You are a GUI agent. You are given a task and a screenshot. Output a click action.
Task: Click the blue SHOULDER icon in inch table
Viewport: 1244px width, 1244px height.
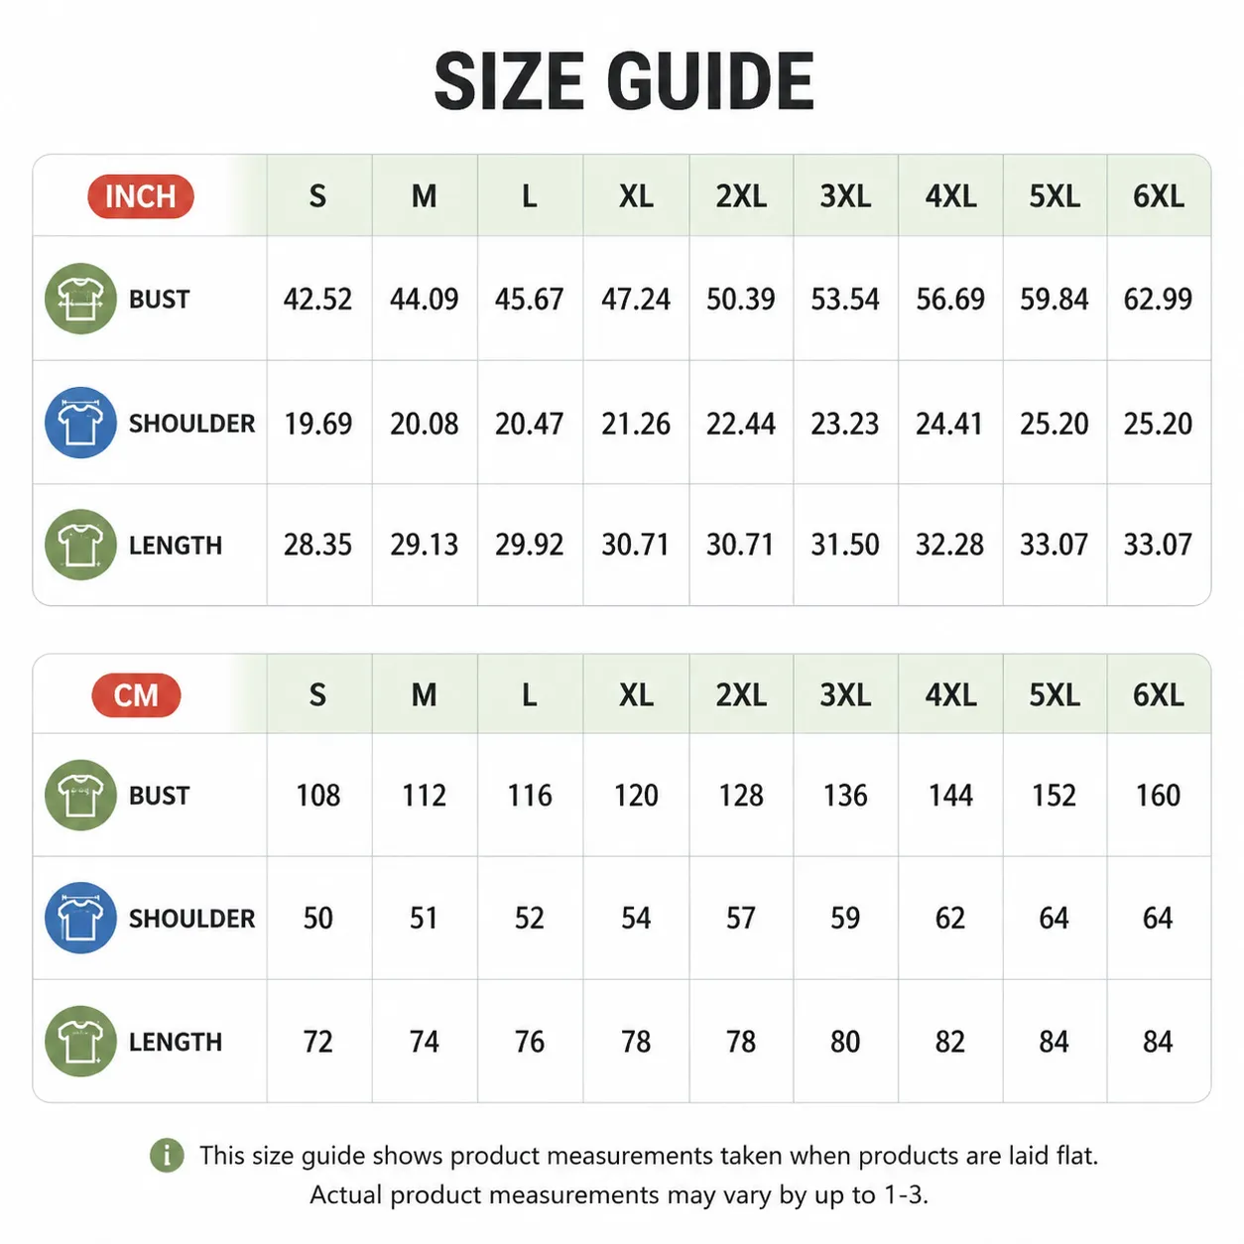[x=80, y=423]
